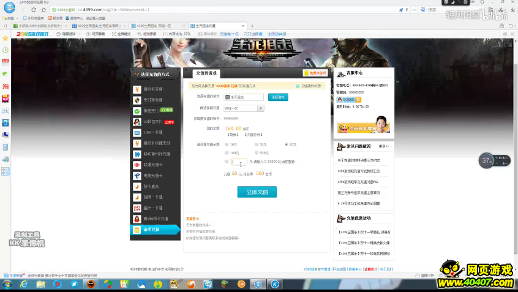Focus the custom amount input field
This screenshot has width=518, height=292.
coord(239,162)
